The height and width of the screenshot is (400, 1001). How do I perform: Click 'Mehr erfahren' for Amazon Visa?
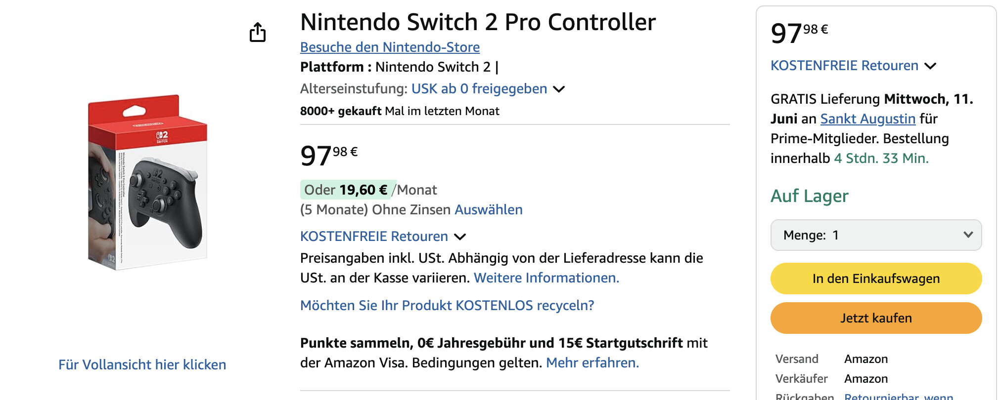pos(592,363)
